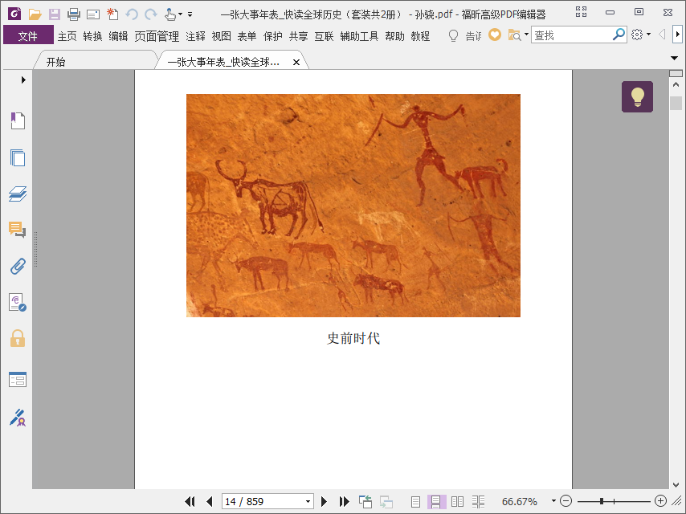Screen dimensions: 686x514
Task: Open the attachments paperclip panel
Action: (18, 266)
